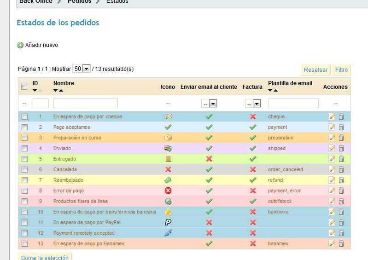Viewport: 368px width, 260px height.
Task: Delete the 'En espera de pago por cheque' status
Action: 341,116
